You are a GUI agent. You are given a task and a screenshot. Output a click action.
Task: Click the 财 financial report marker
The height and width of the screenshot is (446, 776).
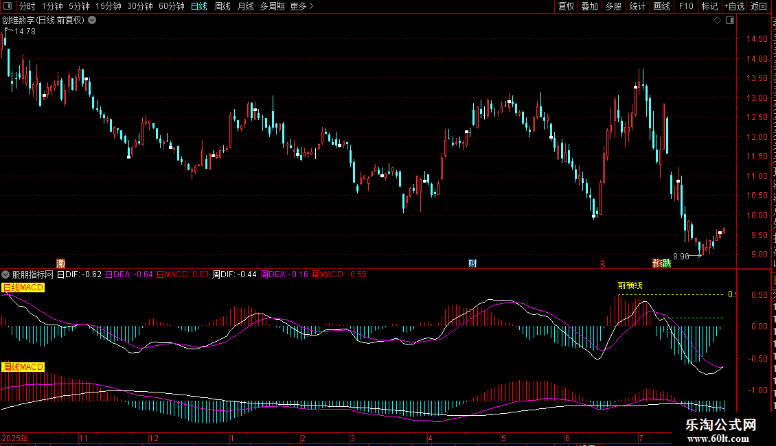472,263
